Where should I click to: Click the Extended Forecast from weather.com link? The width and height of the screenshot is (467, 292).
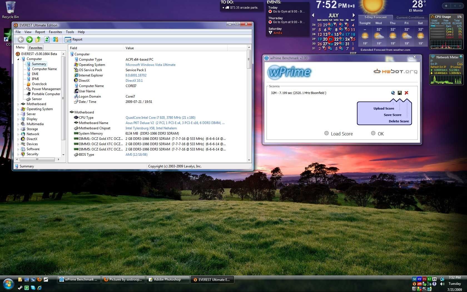pyautogui.click(x=385, y=50)
